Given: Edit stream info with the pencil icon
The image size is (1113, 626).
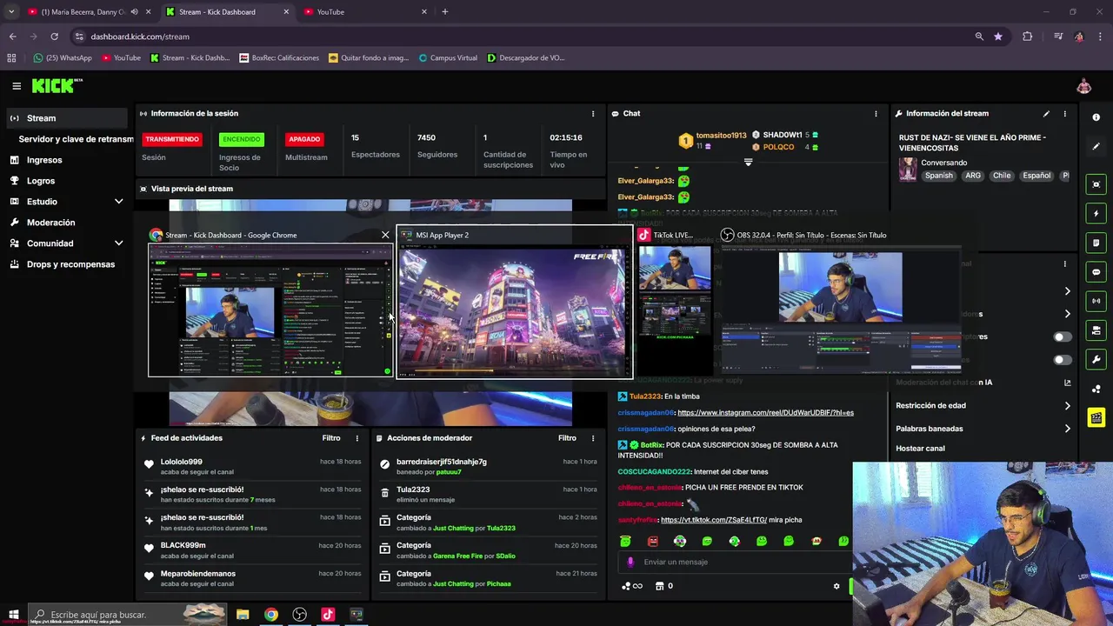Looking at the screenshot, I should point(1046,113).
